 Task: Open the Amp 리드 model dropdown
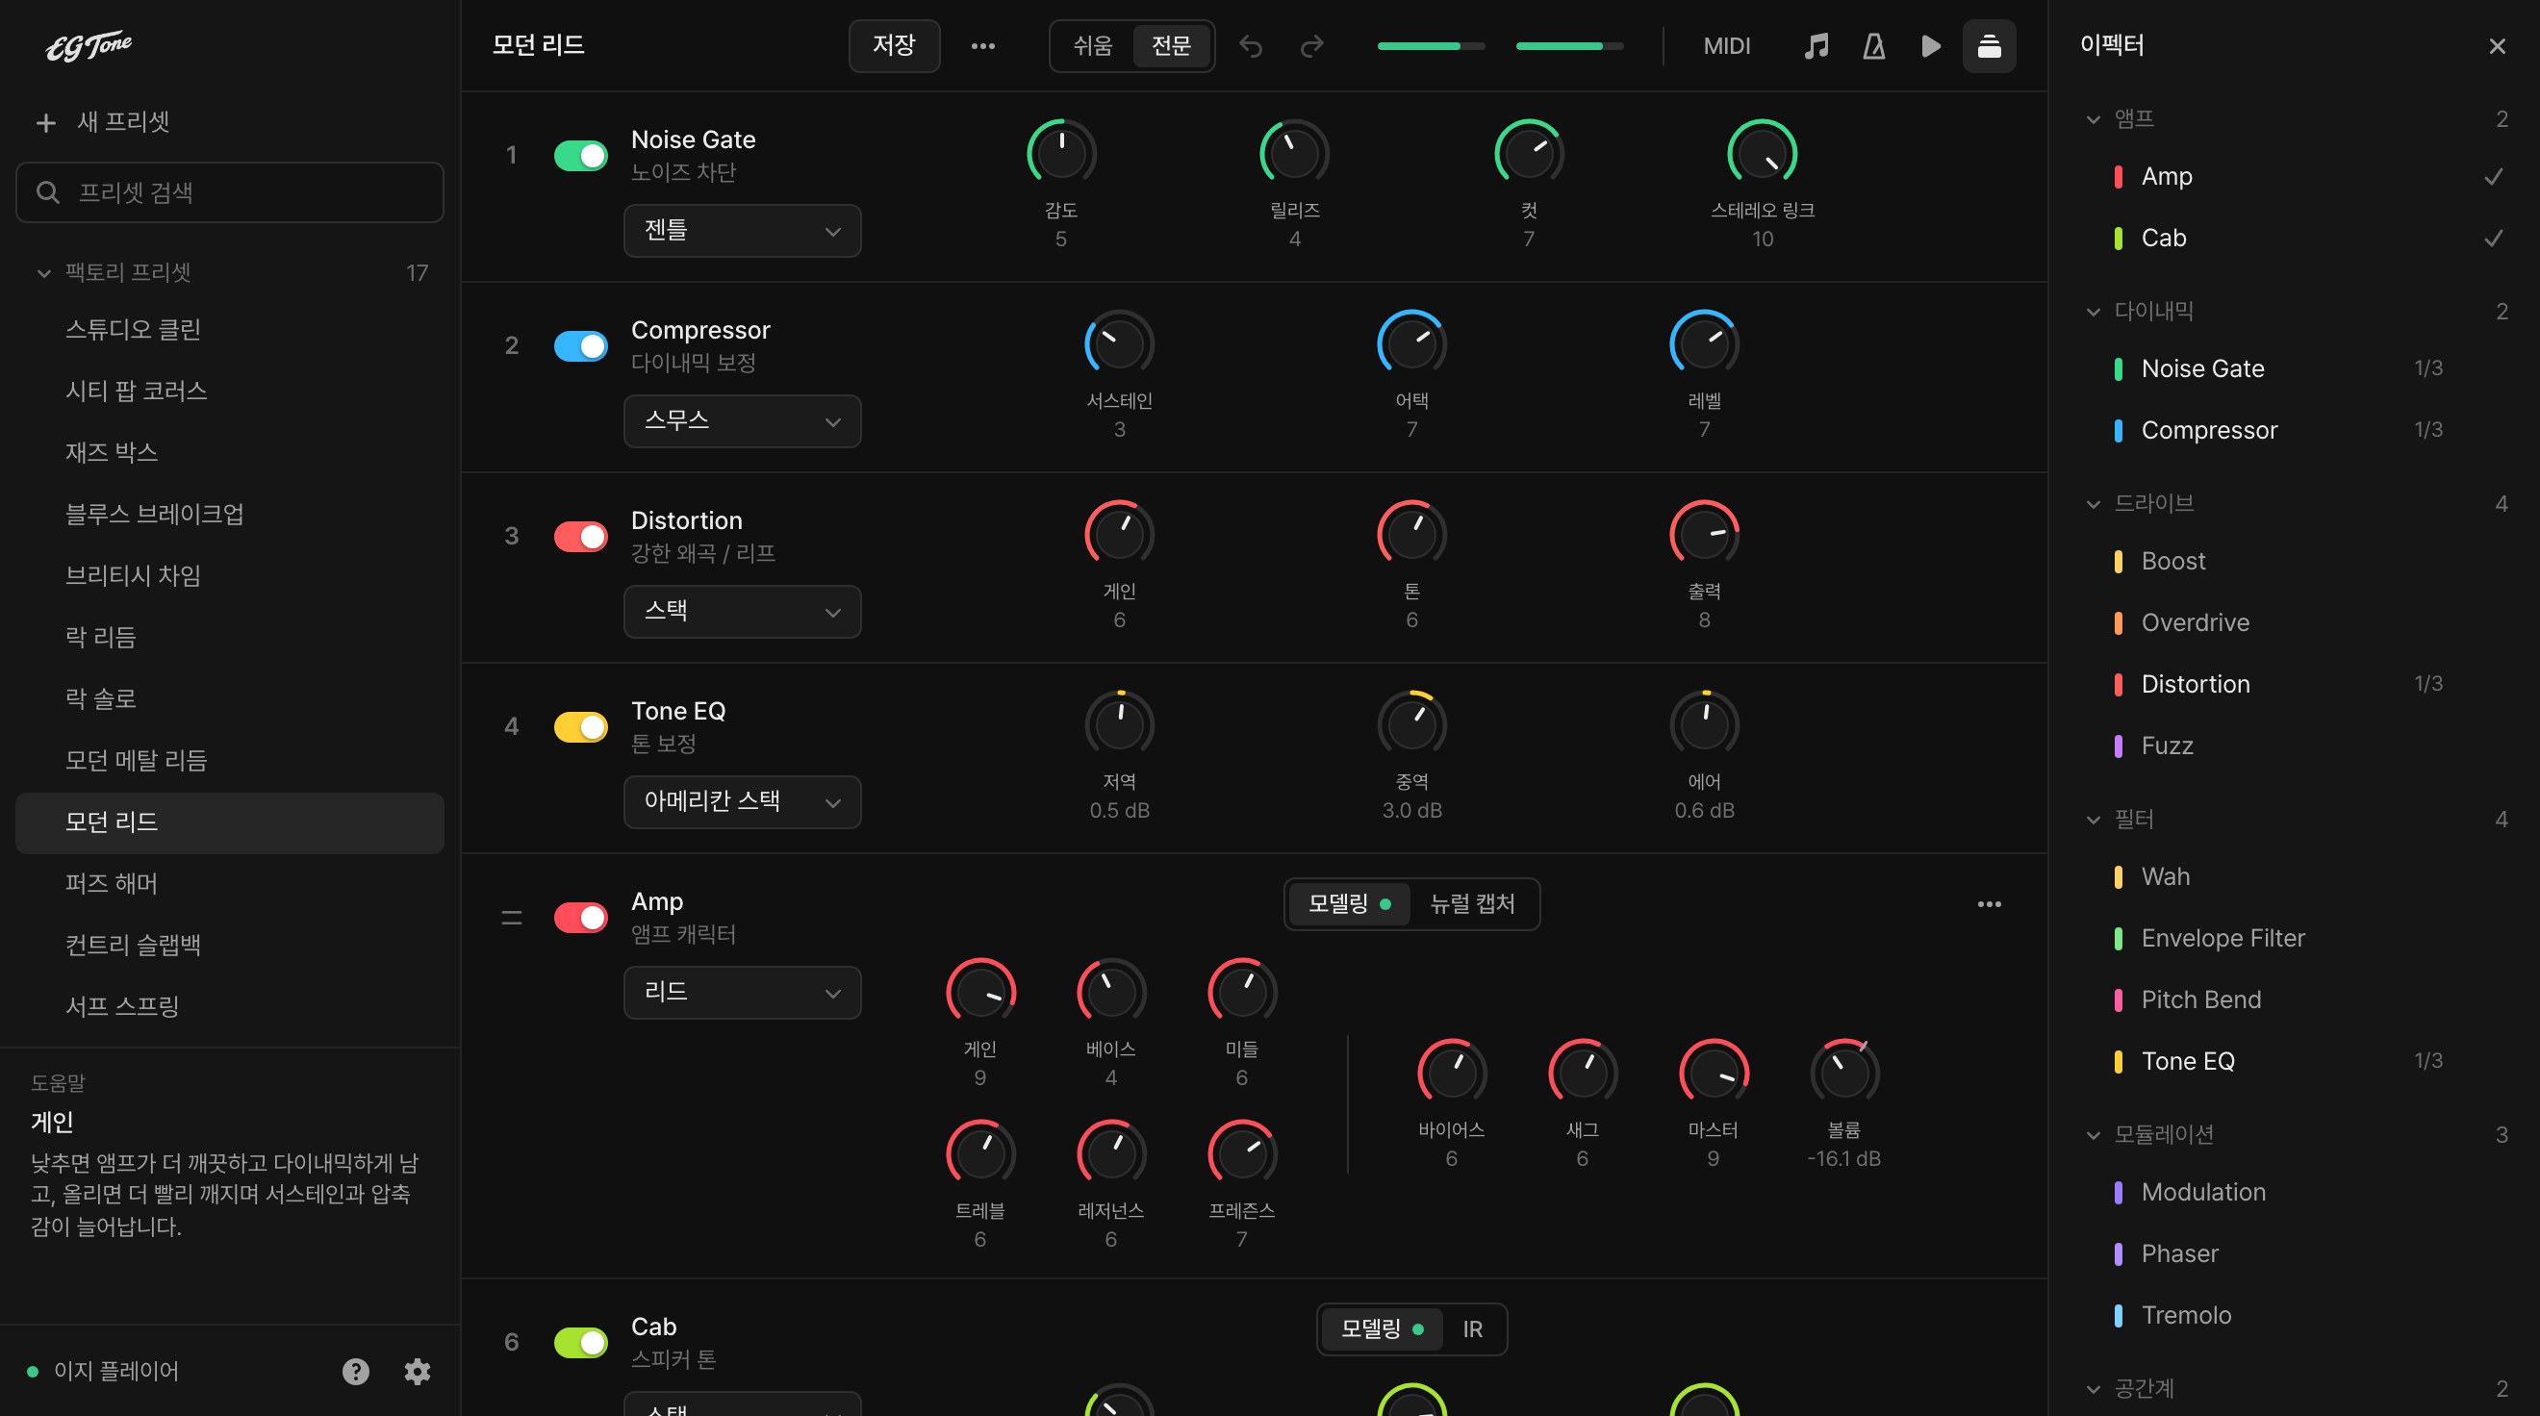(x=742, y=992)
